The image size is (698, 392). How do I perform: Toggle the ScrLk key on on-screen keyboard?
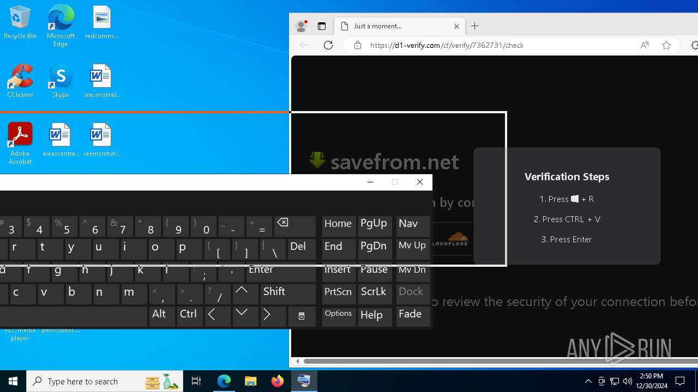point(375,294)
